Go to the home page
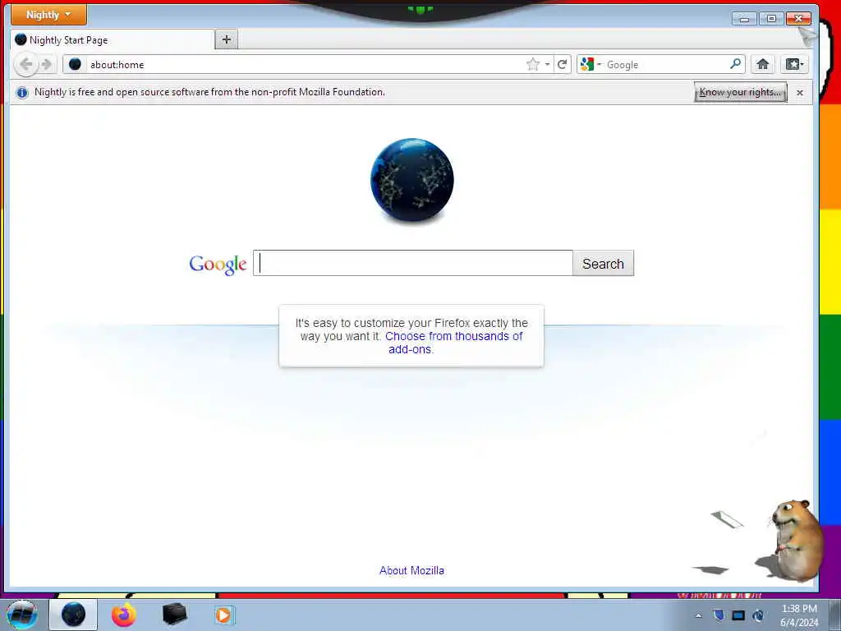 [x=763, y=64]
